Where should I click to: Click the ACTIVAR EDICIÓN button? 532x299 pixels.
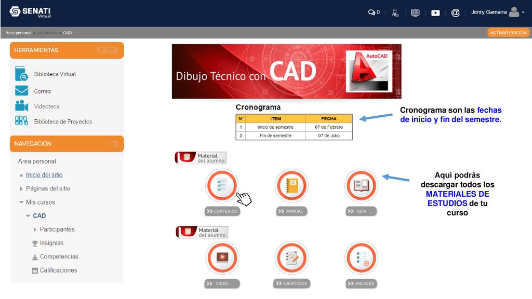[x=508, y=33]
